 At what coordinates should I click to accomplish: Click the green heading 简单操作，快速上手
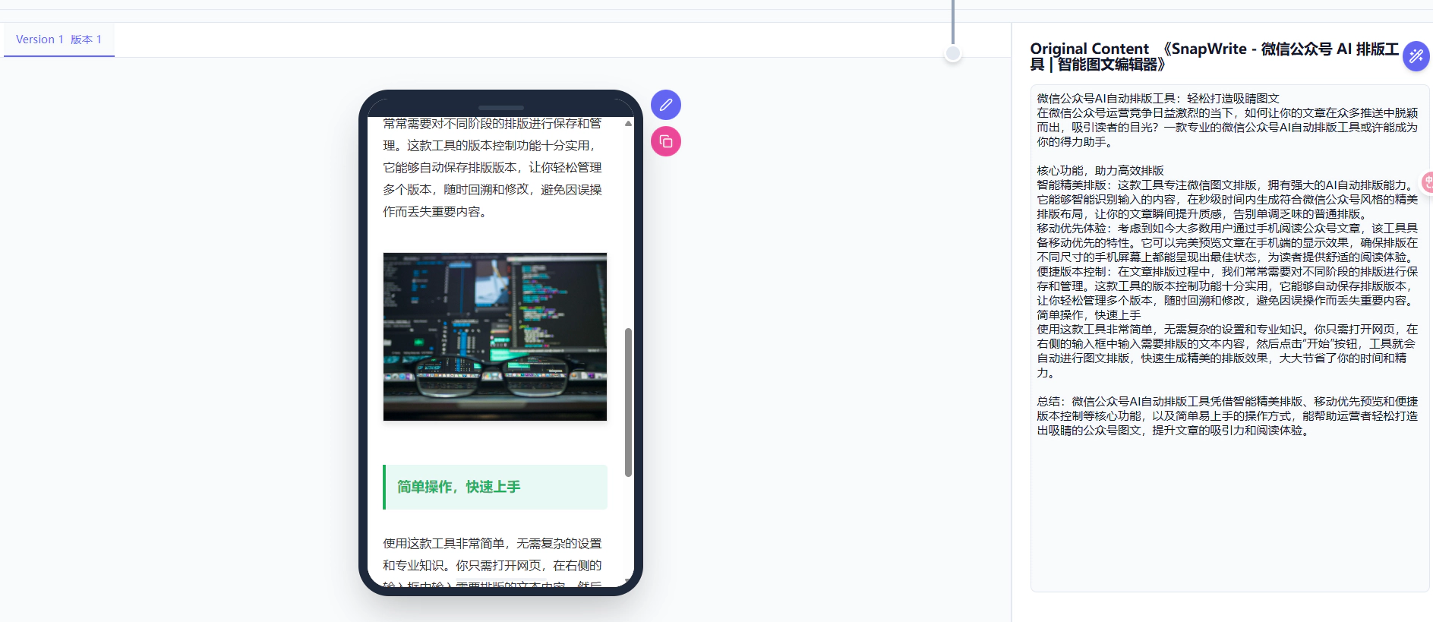[459, 487]
